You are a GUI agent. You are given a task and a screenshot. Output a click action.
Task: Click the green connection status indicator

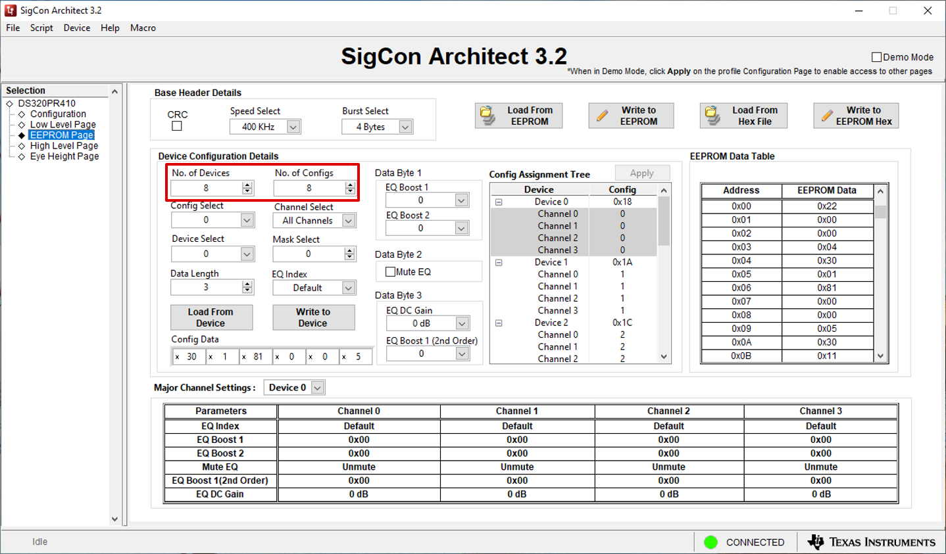pyautogui.click(x=710, y=542)
